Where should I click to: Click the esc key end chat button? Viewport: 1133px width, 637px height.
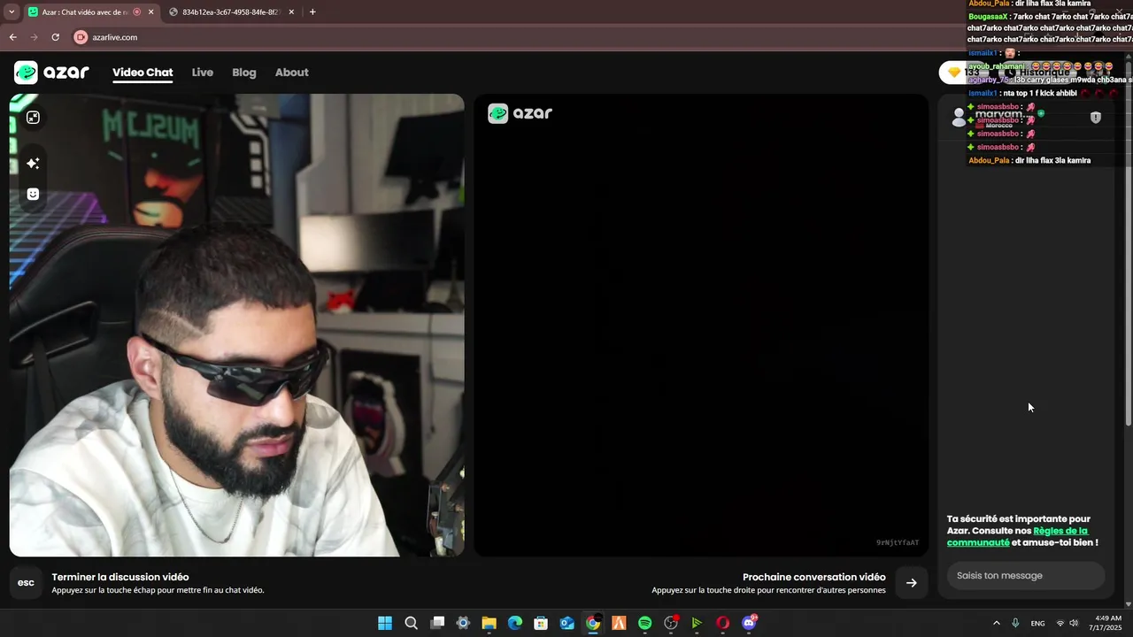point(26,583)
